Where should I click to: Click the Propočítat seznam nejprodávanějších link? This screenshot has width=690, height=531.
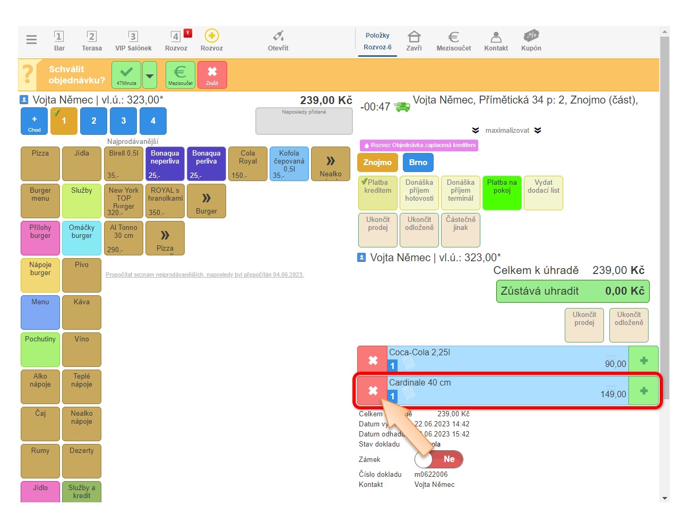point(204,275)
